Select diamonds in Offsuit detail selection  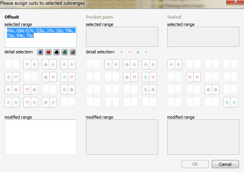(40, 52)
